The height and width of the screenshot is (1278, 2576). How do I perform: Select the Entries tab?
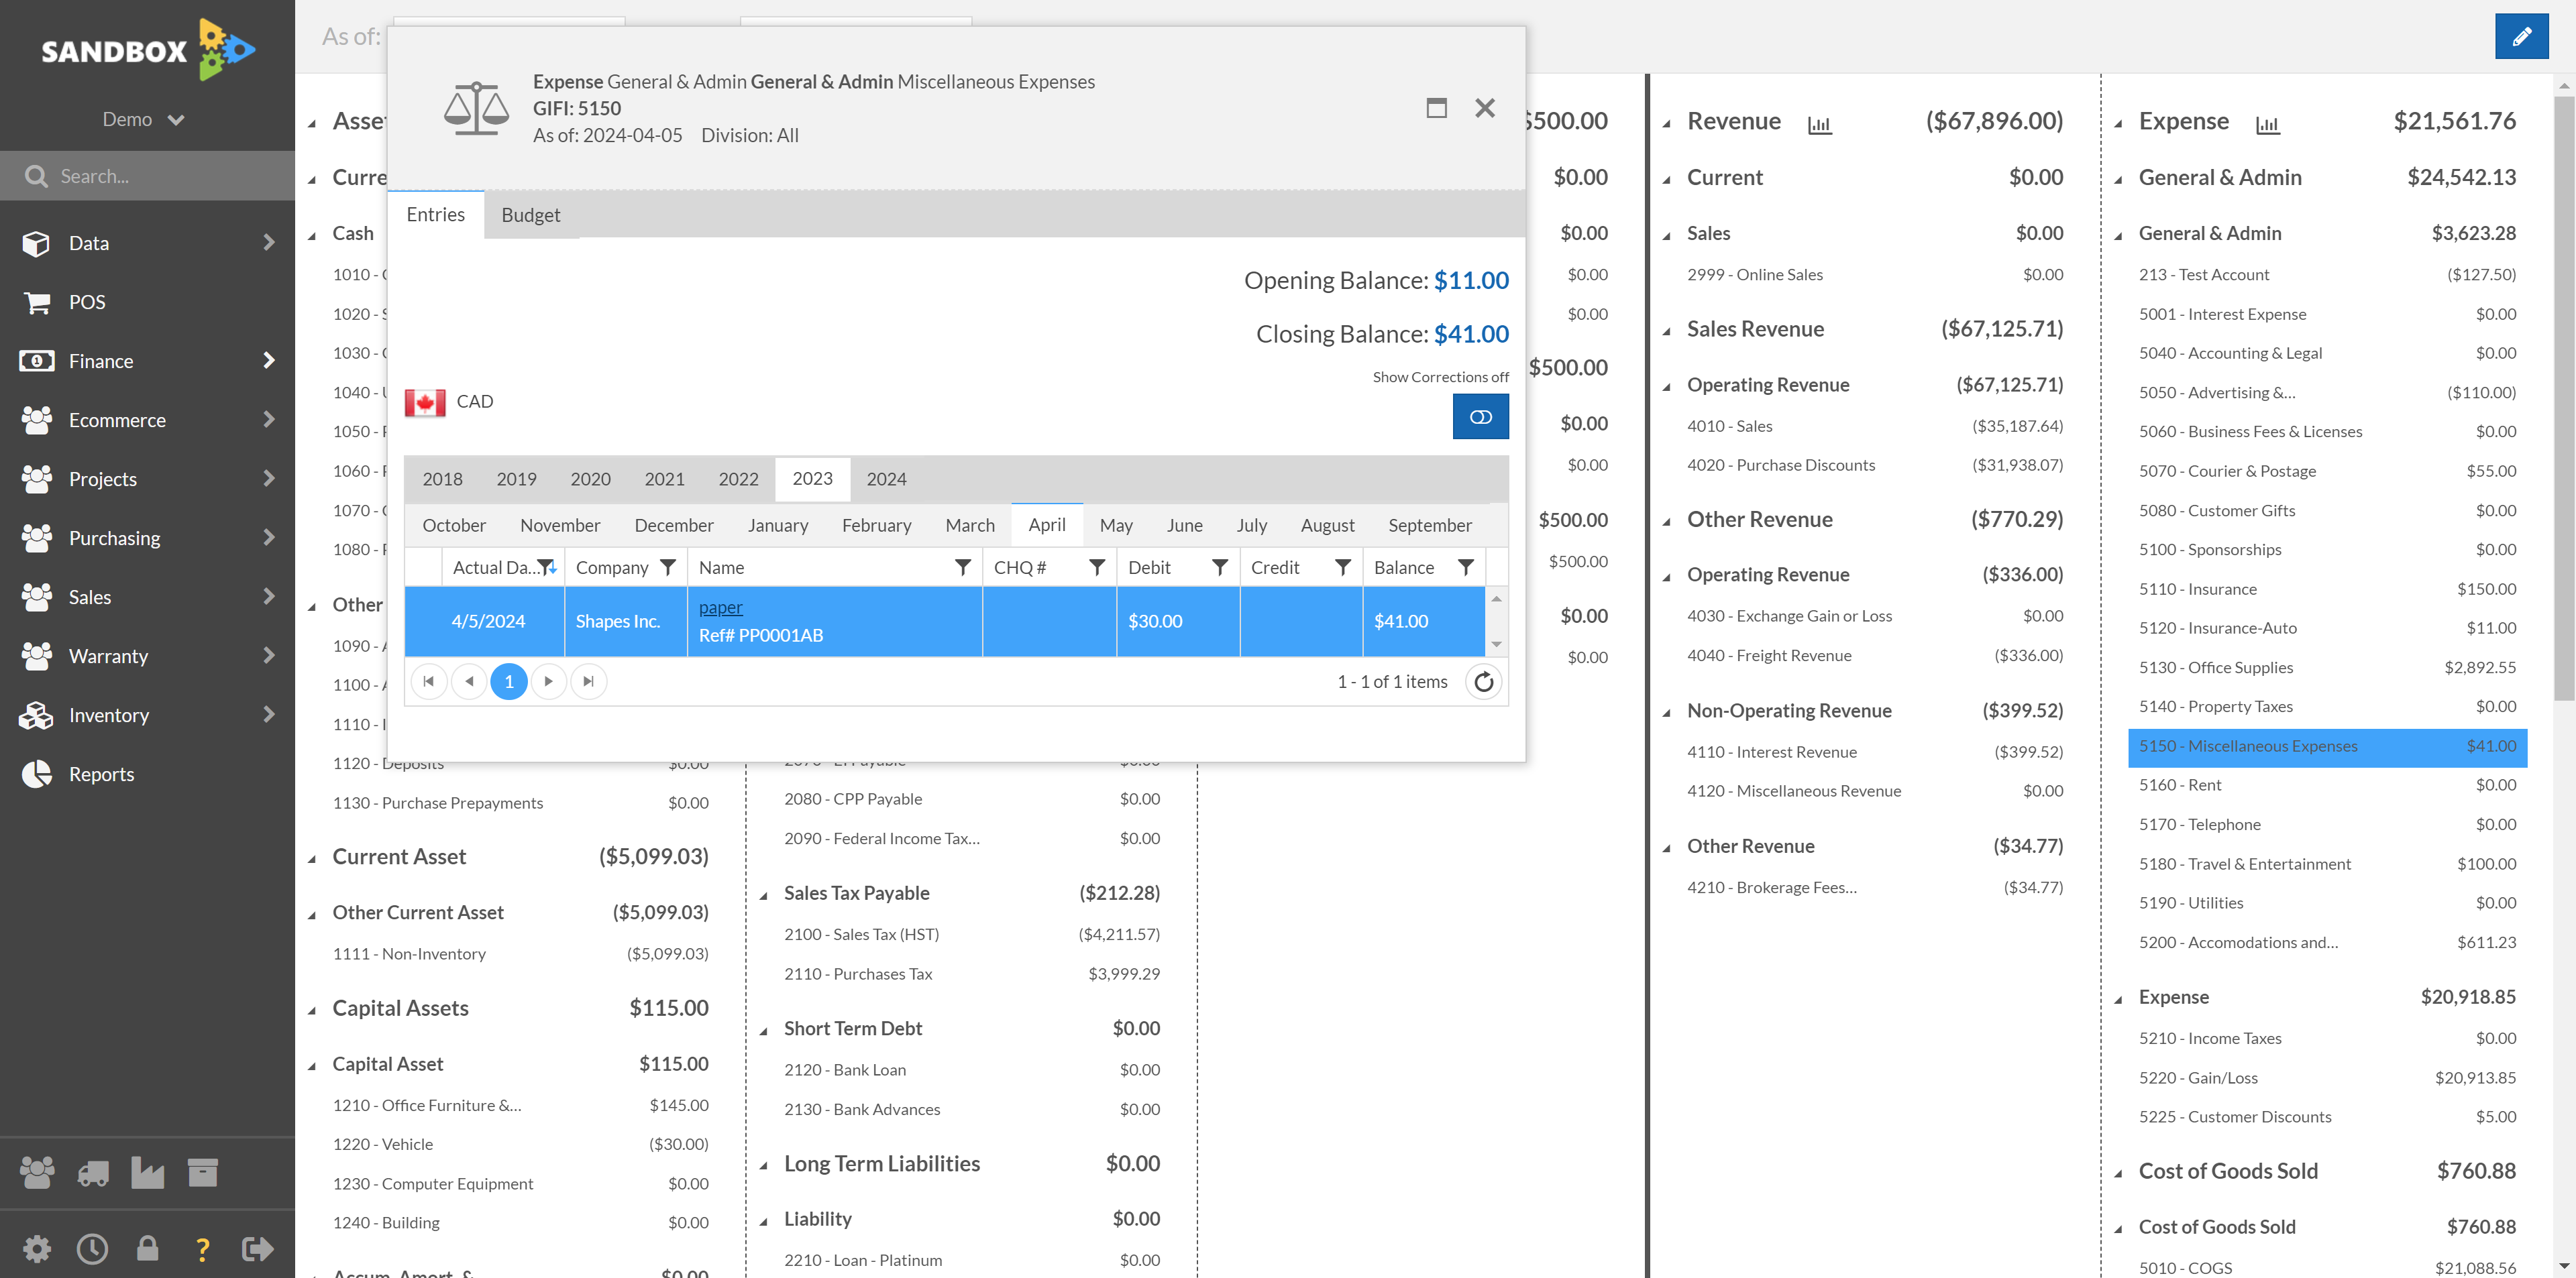click(435, 214)
